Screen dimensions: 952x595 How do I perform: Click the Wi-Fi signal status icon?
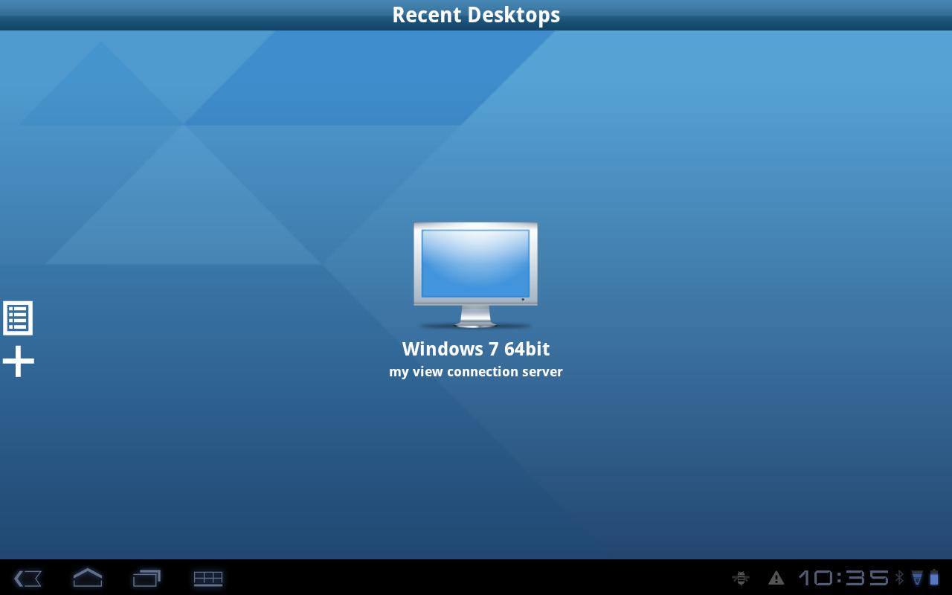pyautogui.click(x=917, y=578)
